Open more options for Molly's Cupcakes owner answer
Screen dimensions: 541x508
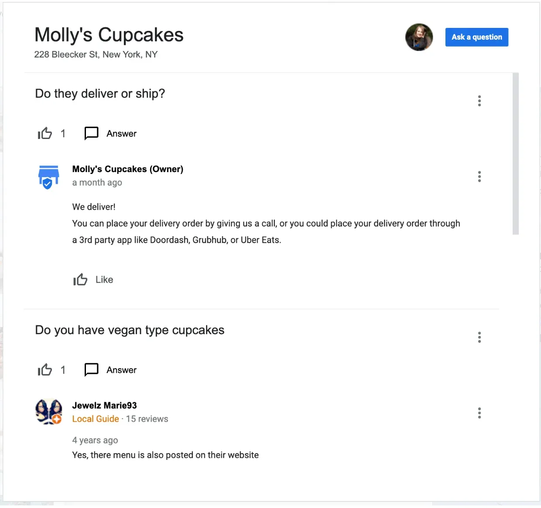click(479, 176)
